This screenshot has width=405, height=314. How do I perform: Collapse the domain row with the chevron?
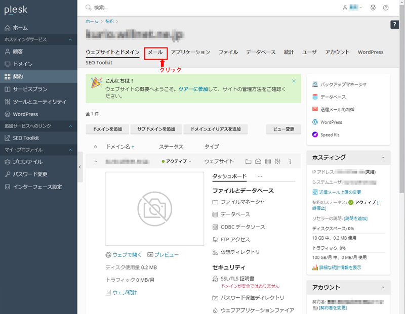(95, 162)
